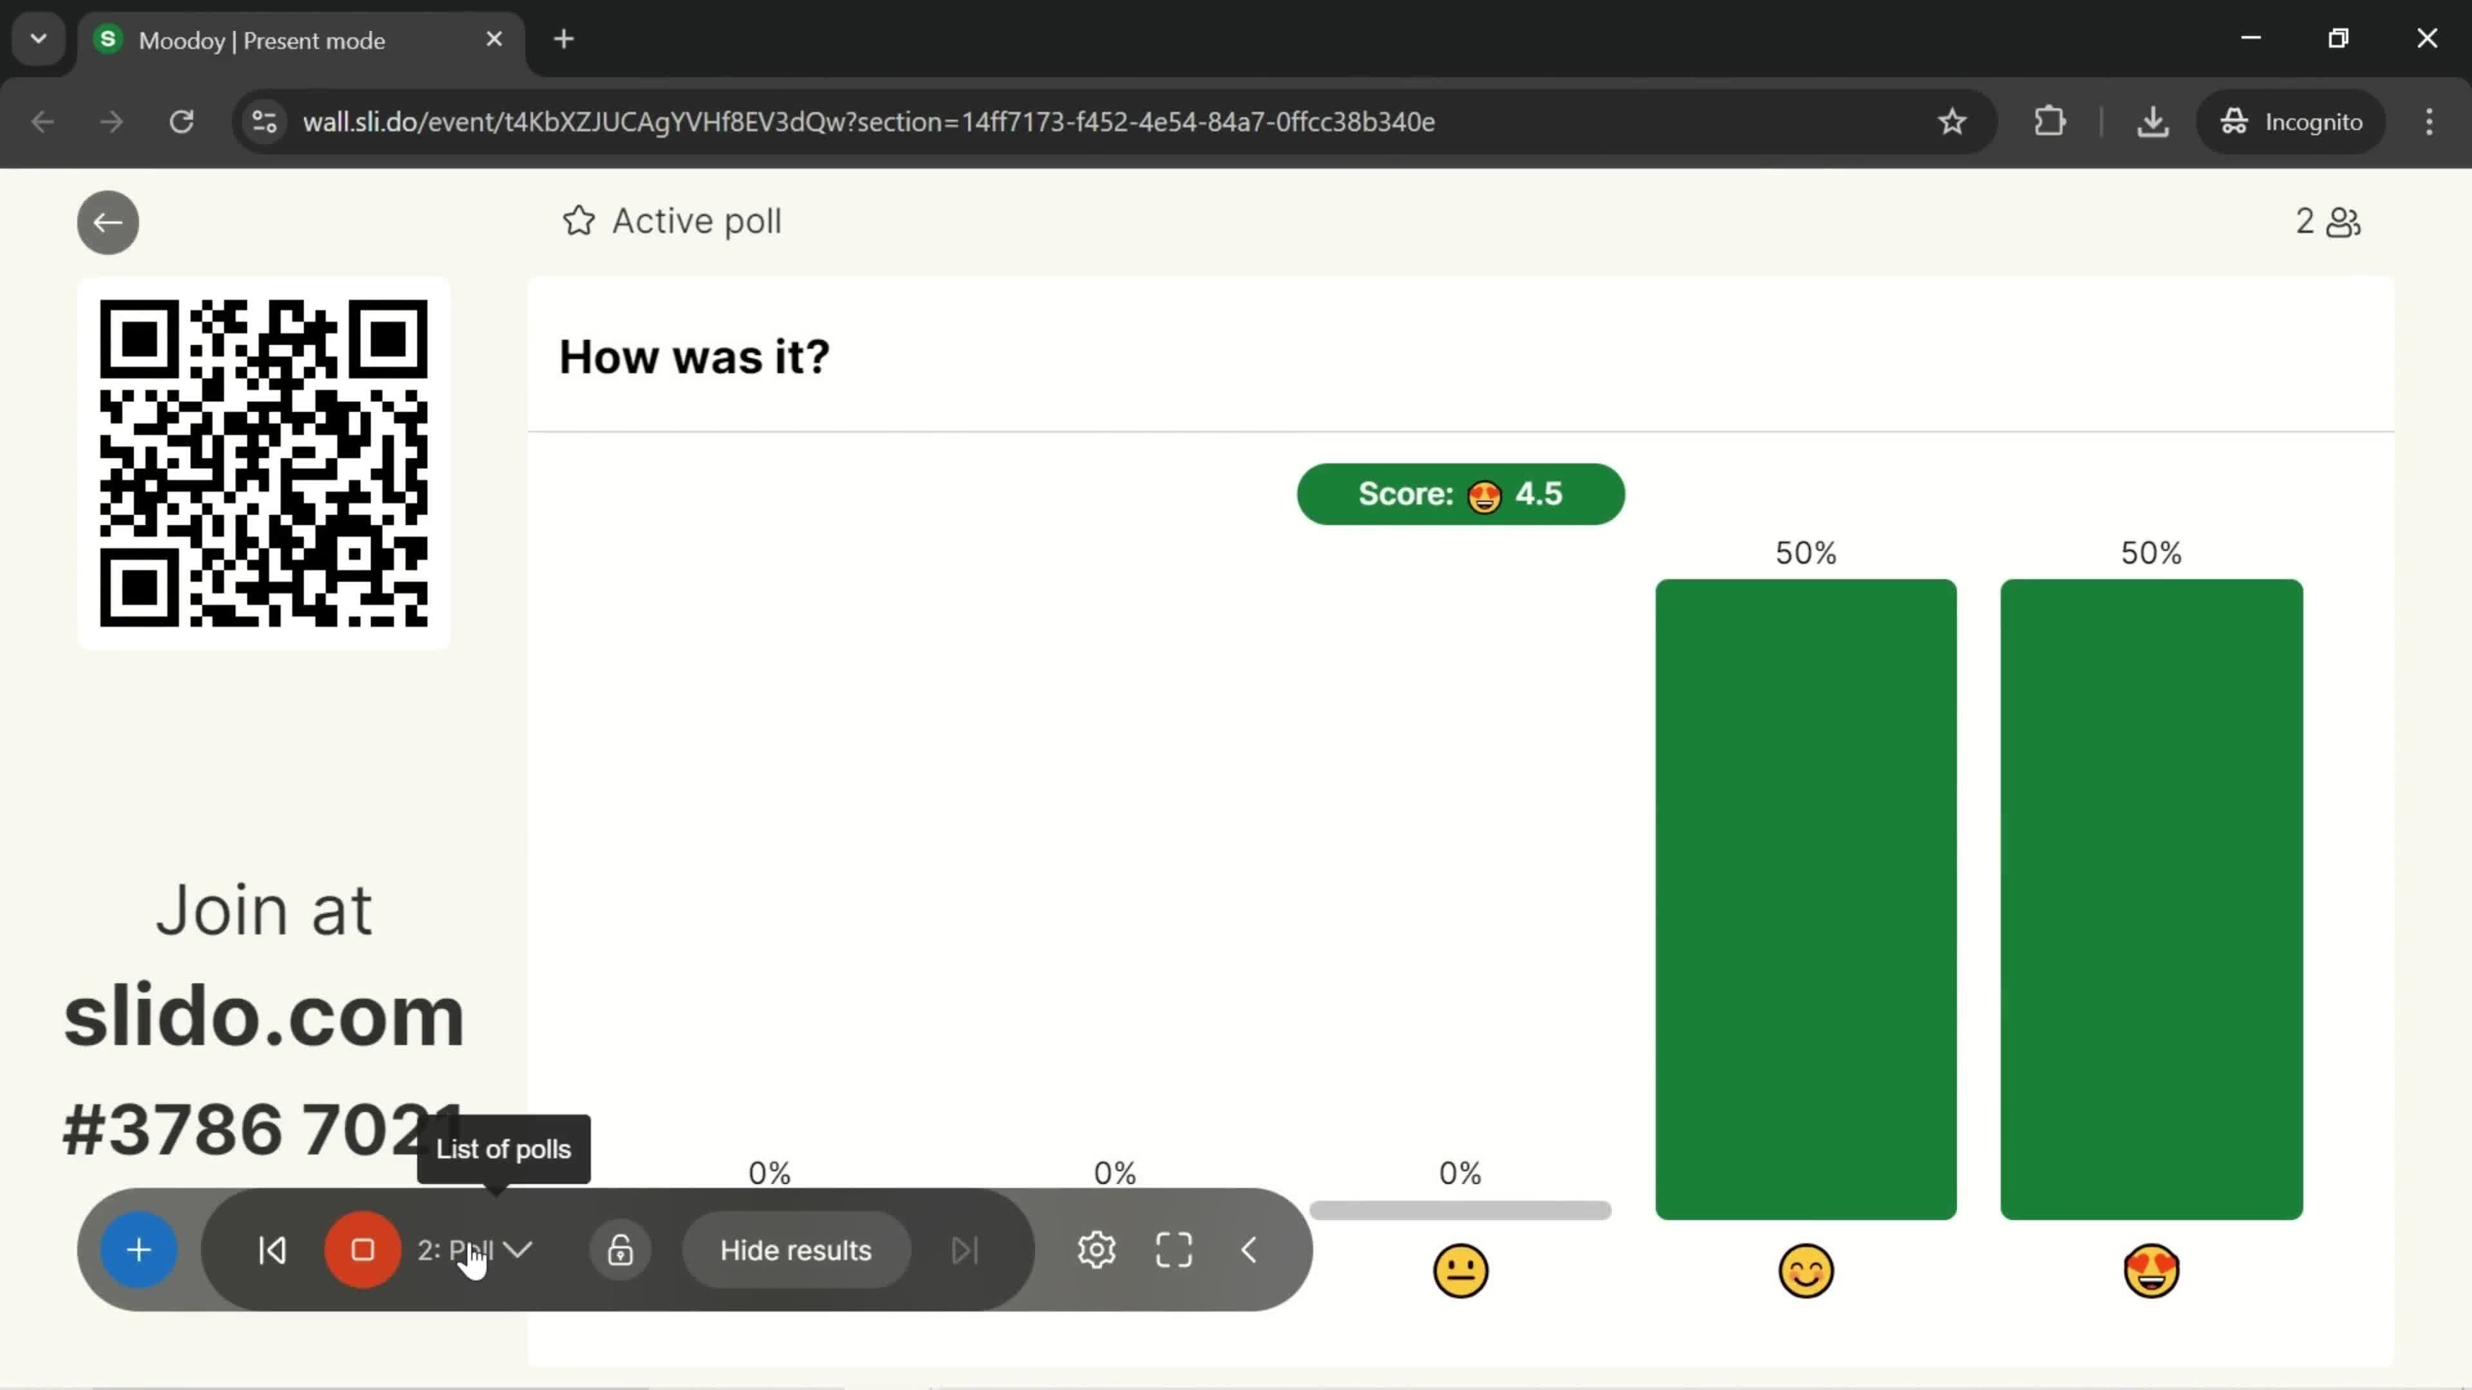Collapse the toolbar with left chevron
The height and width of the screenshot is (1390, 2472).
(x=1248, y=1250)
